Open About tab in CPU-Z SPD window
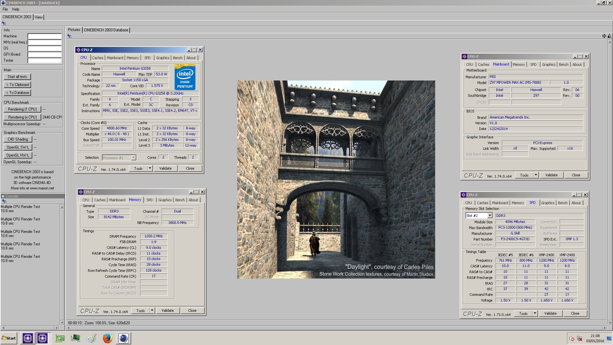The image size is (613, 345). (576, 203)
